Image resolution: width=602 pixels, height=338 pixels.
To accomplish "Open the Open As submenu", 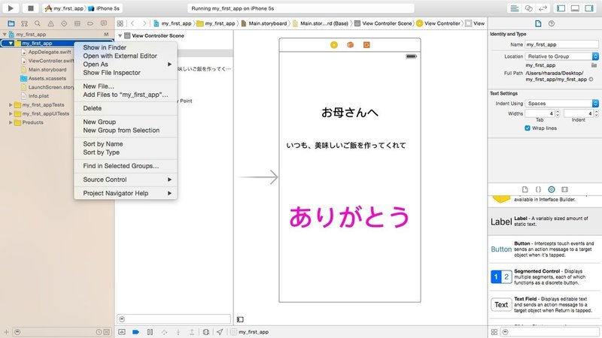I will pos(126,64).
